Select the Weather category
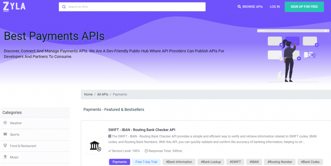Viewport: 331px width, 166px height. tap(35, 123)
